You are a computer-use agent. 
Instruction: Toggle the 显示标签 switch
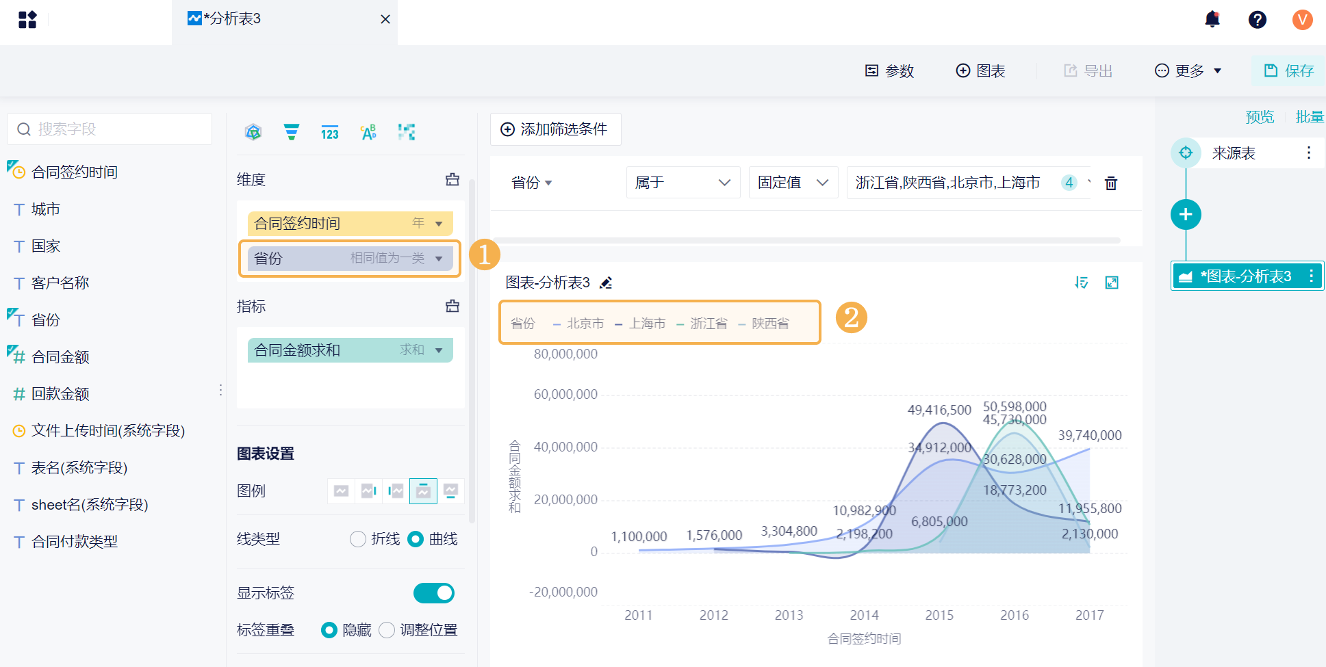434,593
